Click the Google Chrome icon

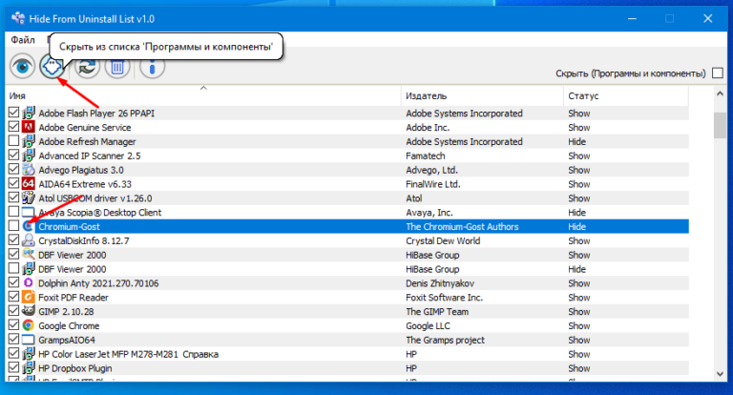[29, 325]
